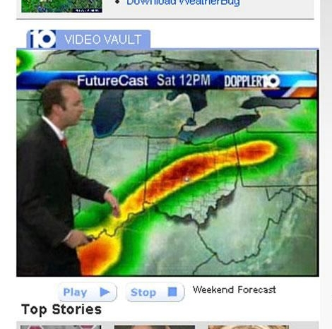The width and height of the screenshot is (332, 329).
Task: Click the blue play triangle icon
Action: pyautogui.click(x=105, y=292)
